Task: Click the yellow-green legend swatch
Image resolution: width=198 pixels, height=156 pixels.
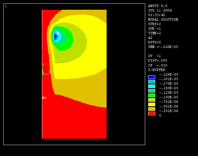Action: pos(152,100)
